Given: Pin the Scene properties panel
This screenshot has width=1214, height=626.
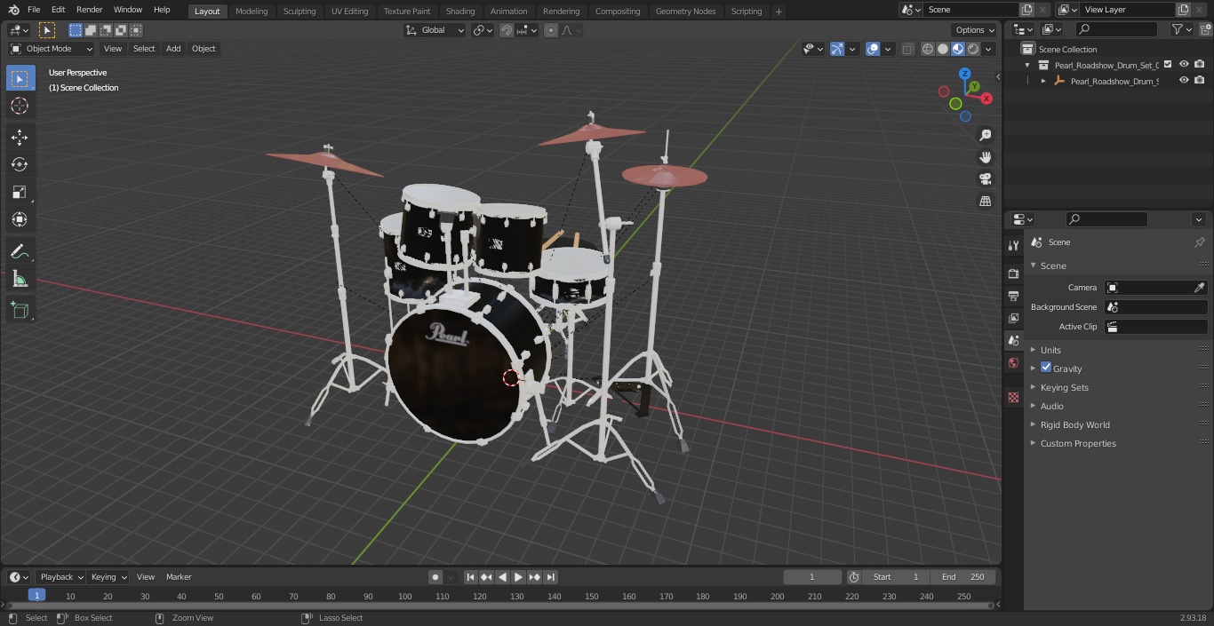Looking at the screenshot, I should [x=1199, y=242].
